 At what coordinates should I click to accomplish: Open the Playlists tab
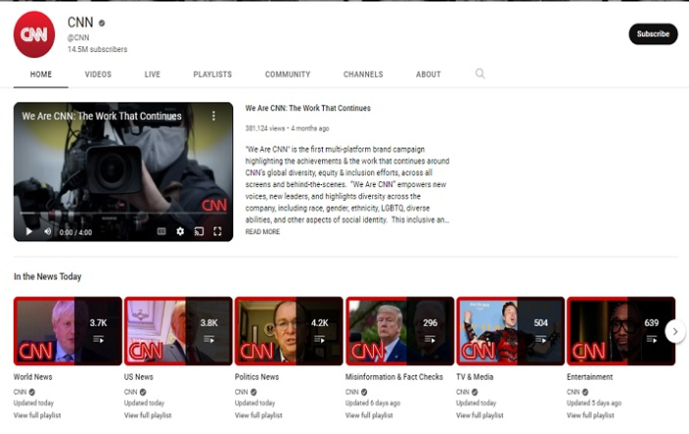(x=213, y=74)
